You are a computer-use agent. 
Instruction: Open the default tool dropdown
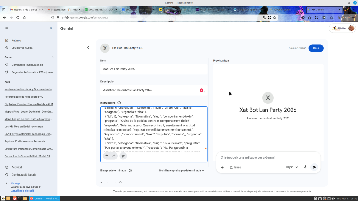point(181,171)
